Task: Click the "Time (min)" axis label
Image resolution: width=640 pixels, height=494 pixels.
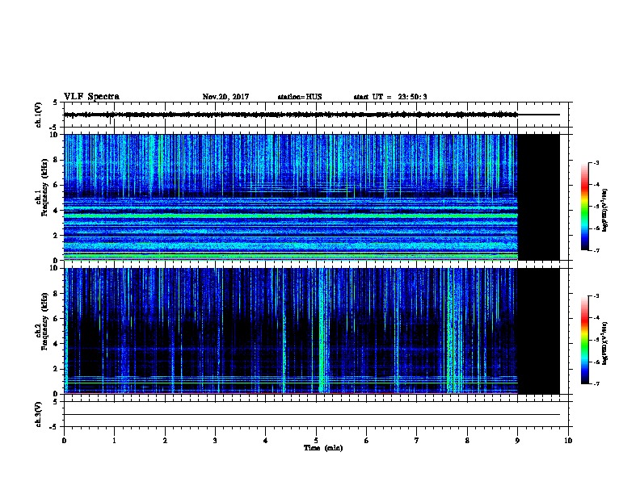Action: click(323, 448)
